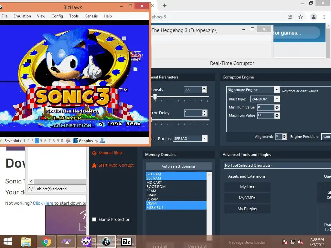Increase the Intensity value with up arrow

coord(204,88)
